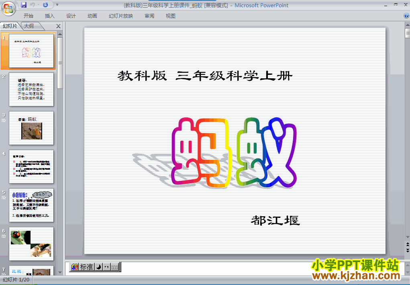This screenshot has height=285, width=410.
Task: Select slide 2 thumbnail with the riddle
Action: (31, 89)
